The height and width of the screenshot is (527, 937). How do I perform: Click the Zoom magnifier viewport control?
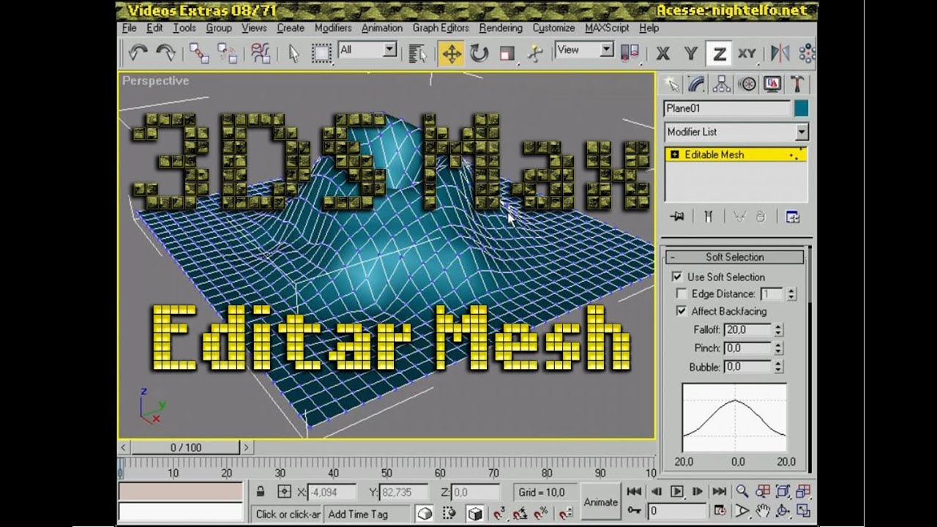[x=742, y=491]
